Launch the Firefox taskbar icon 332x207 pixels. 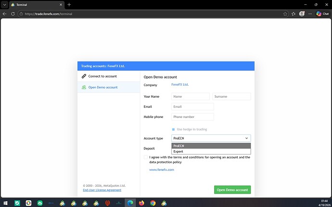(x=141, y=203)
